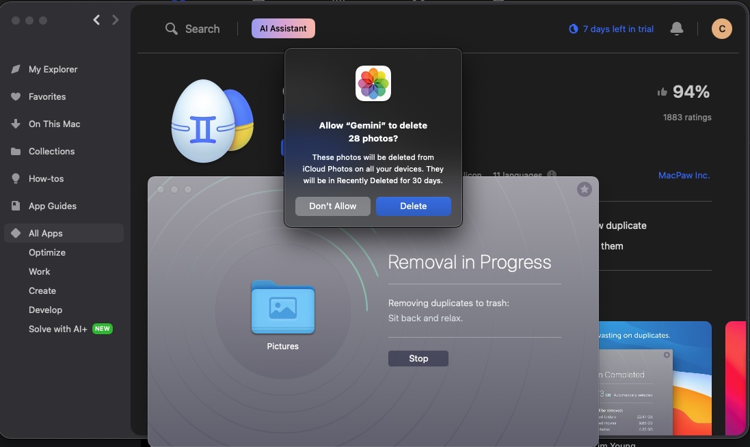Click the 94% rating value
The height and width of the screenshot is (447, 750).
coord(691,92)
